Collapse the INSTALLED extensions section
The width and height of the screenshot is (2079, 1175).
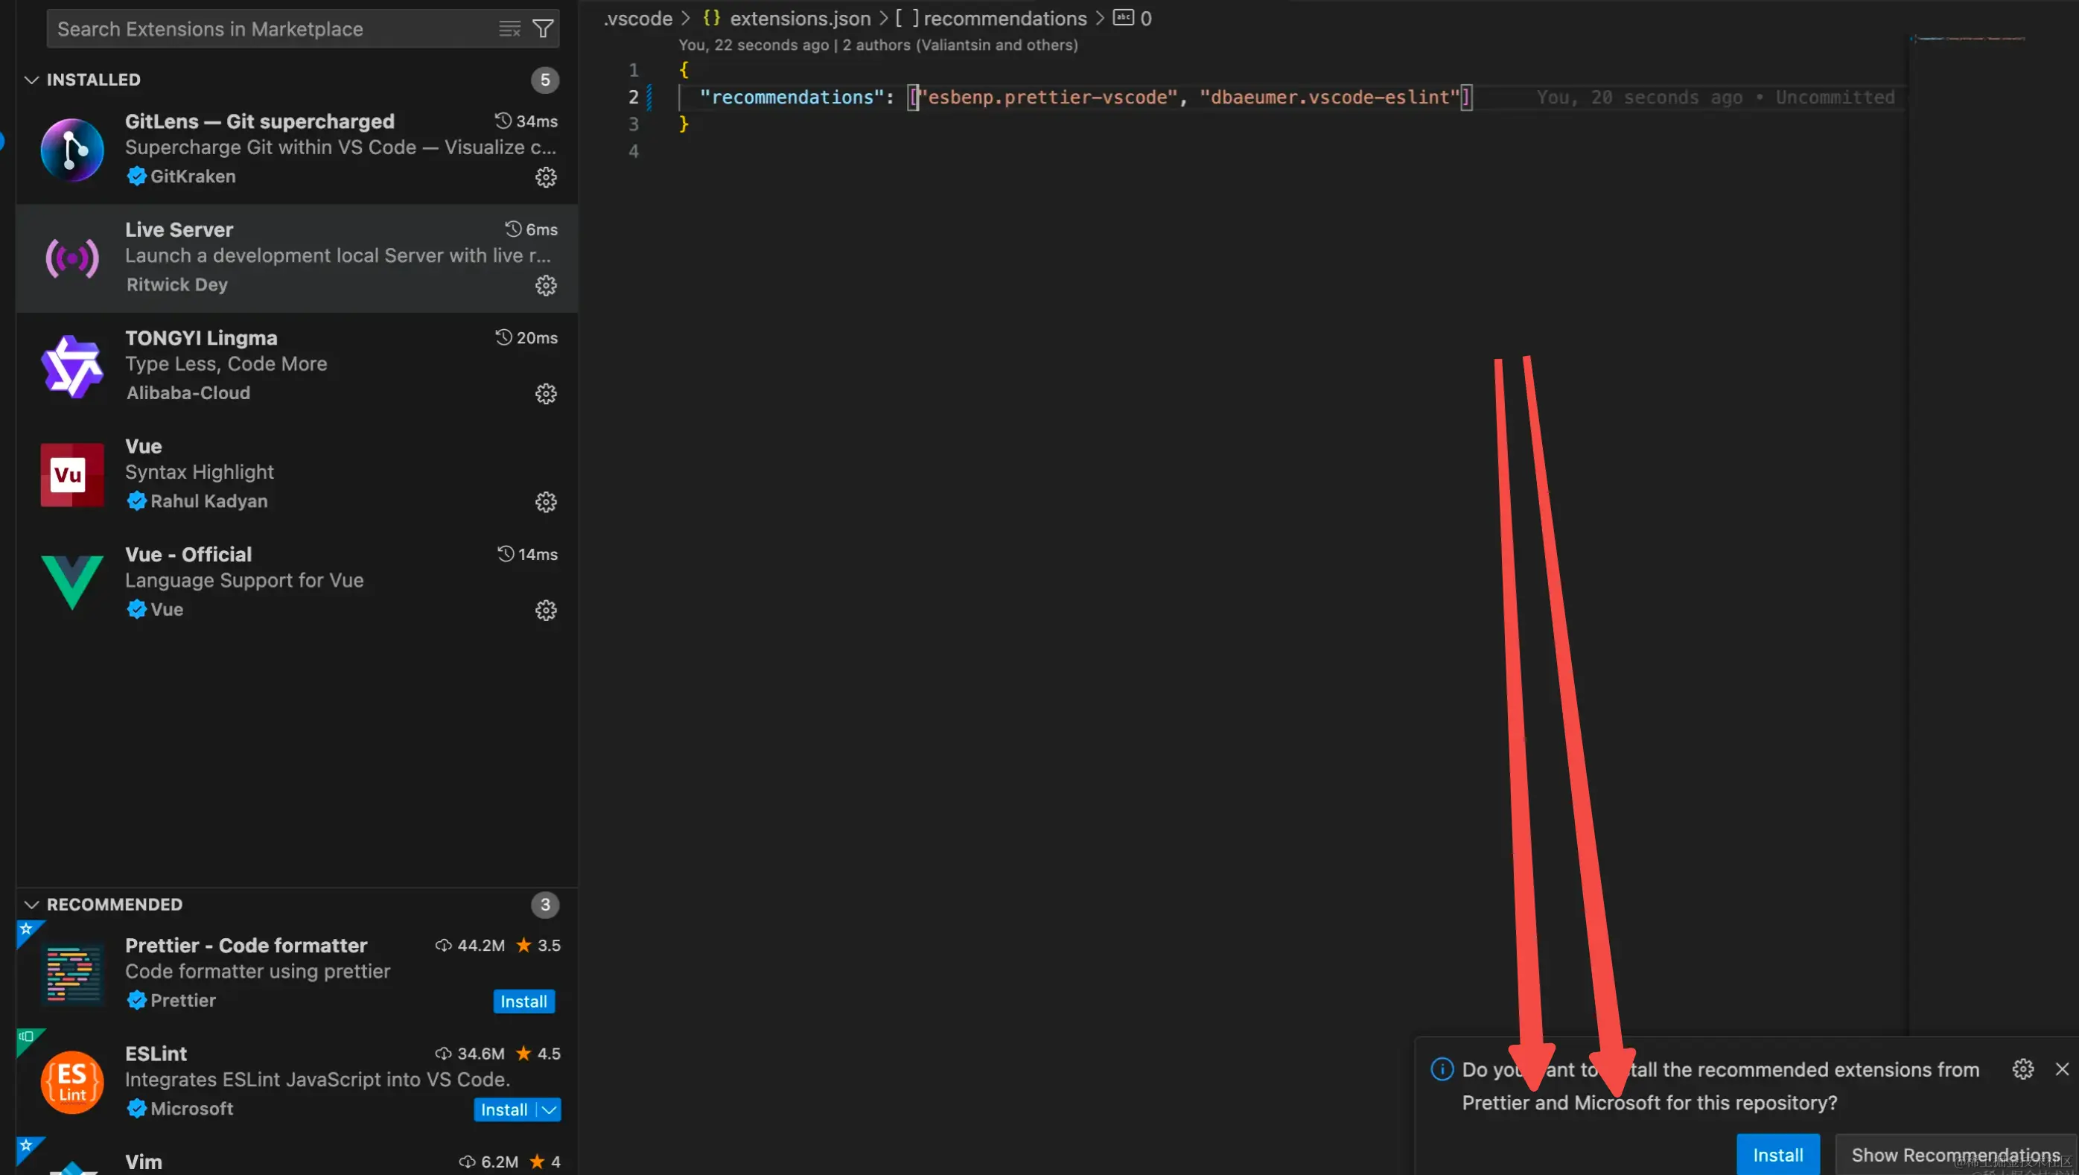[x=32, y=80]
